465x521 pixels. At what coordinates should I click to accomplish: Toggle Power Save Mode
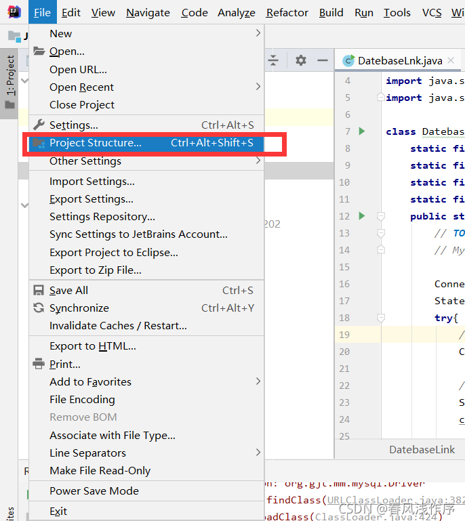coord(146,491)
